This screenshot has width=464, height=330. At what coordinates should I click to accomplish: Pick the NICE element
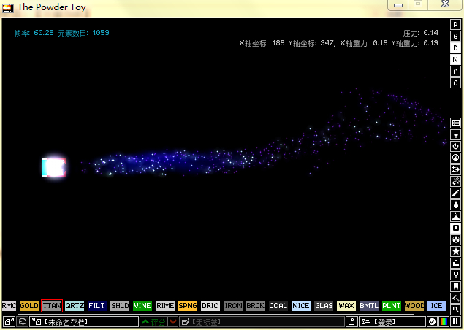[x=301, y=306]
